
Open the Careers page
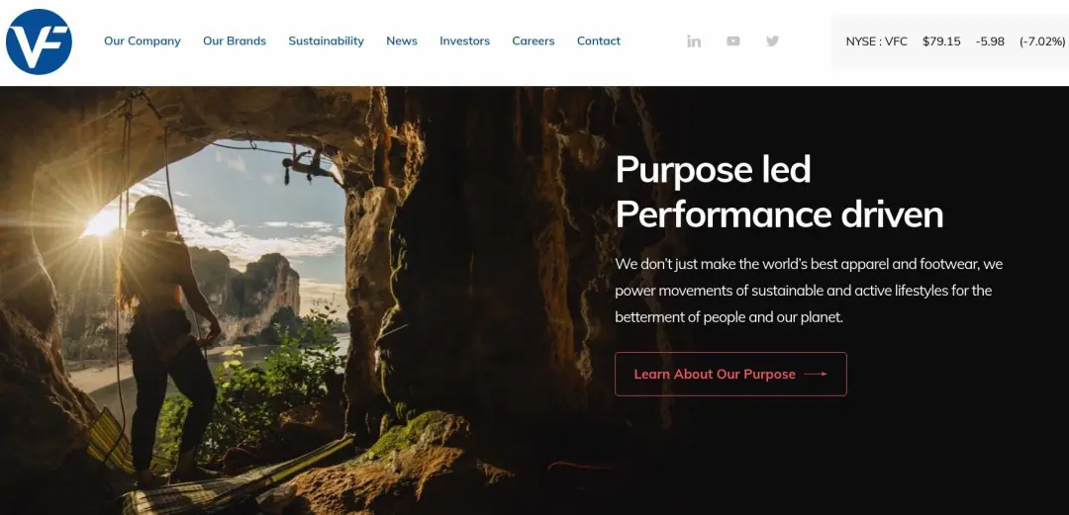click(x=534, y=41)
